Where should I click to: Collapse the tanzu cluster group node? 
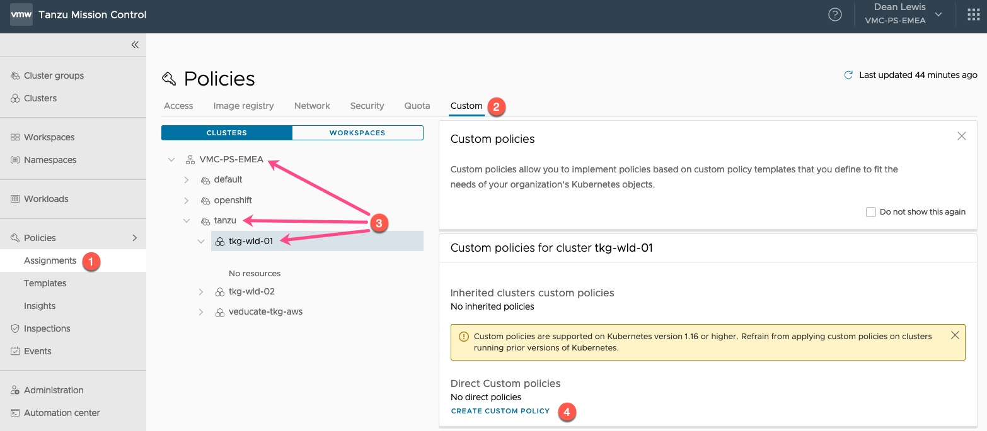click(187, 221)
